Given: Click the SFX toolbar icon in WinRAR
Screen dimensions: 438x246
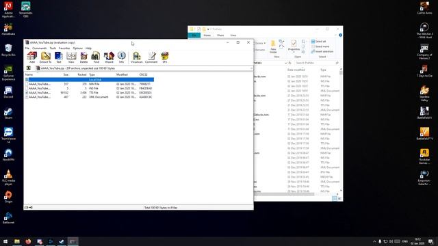Looking at the screenshot, I should tap(165, 57).
